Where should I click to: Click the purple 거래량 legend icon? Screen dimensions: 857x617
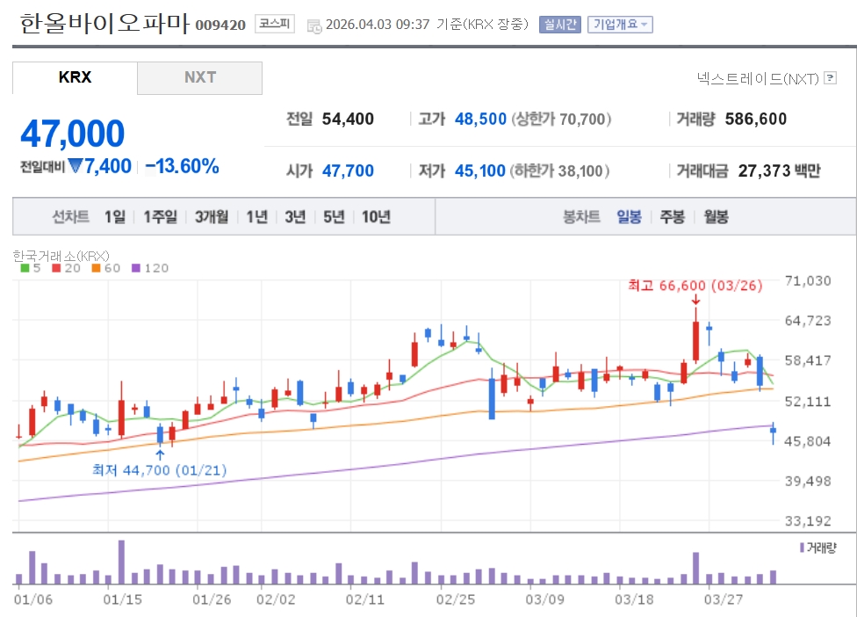pos(802,548)
